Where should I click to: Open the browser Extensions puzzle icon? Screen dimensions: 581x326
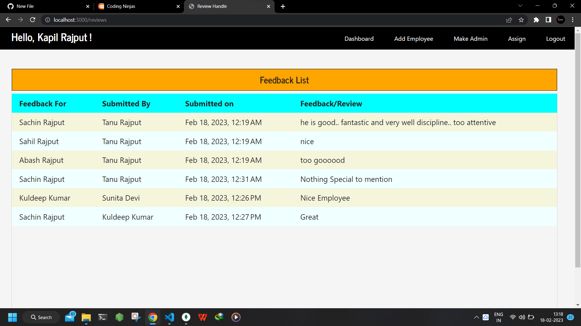pyautogui.click(x=536, y=20)
